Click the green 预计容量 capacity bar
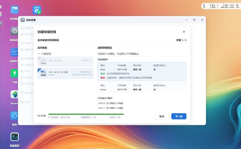The width and height of the screenshot is (241, 149). click(86, 114)
